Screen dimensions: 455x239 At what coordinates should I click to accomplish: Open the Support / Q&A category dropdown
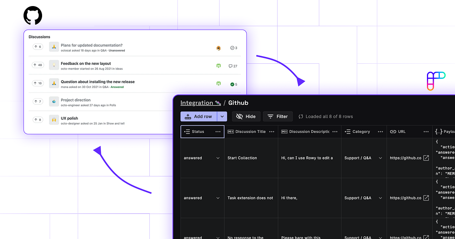[x=380, y=158]
